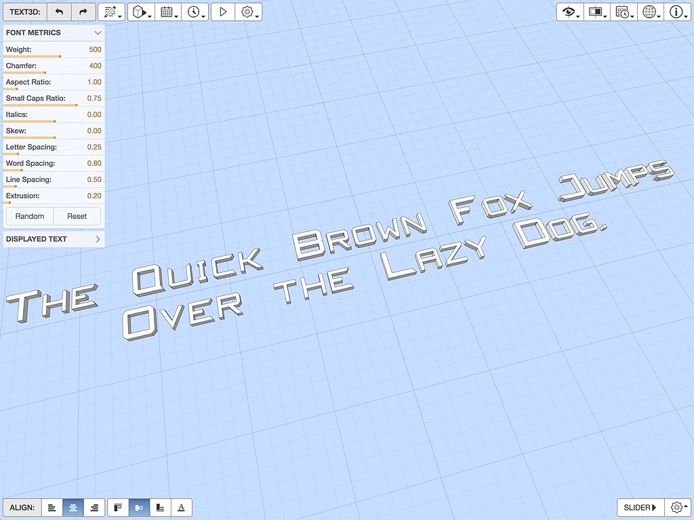Open the bottom-right gear options menu
This screenshot has width=694, height=520.
[x=677, y=508]
